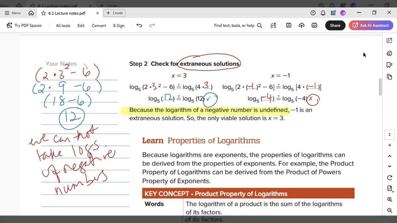Click the 'Properties of Logarithms' heading
397x223 pixels.
pyautogui.click(x=214, y=141)
